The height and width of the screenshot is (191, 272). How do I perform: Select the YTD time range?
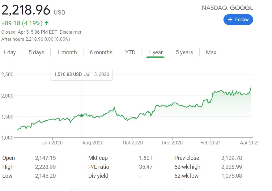tap(130, 52)
